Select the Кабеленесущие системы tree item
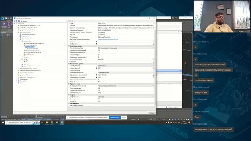 (27, 72)
